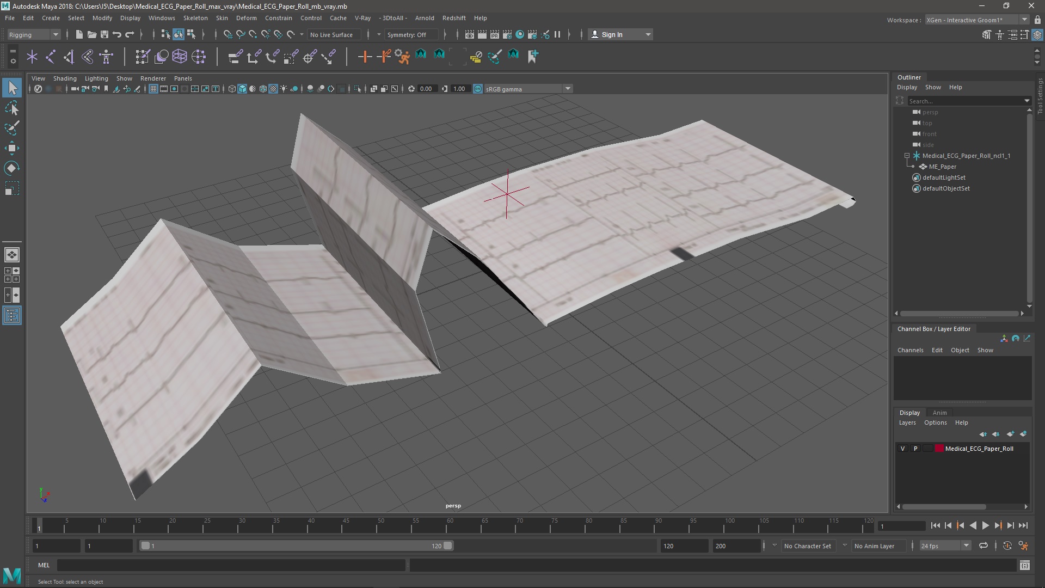Save the scene with floppy icon
This screenshot has height=588, width=1045.
(104, 34)
